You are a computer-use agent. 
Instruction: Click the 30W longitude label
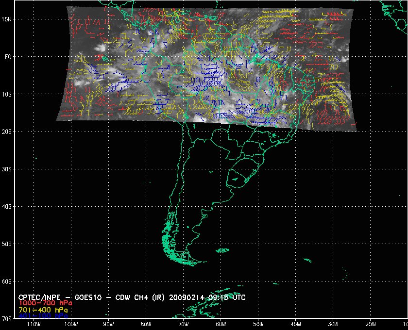click(x=333, y=324)
